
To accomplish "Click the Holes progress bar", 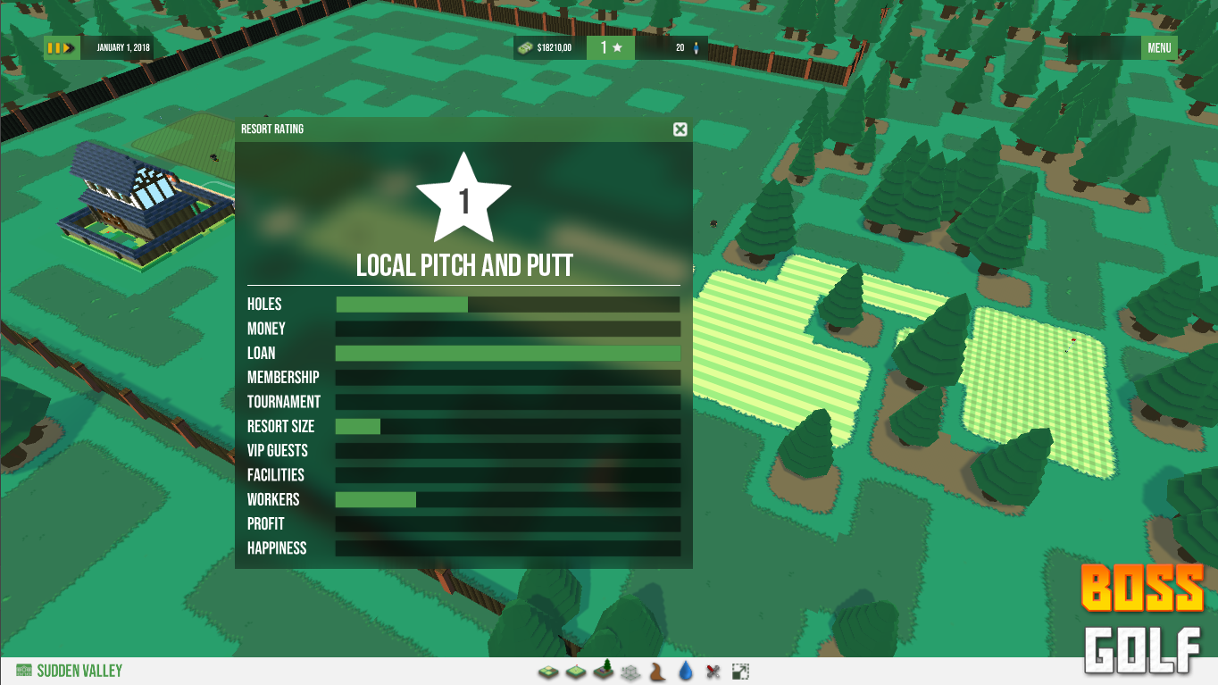I will click(508, 305).
